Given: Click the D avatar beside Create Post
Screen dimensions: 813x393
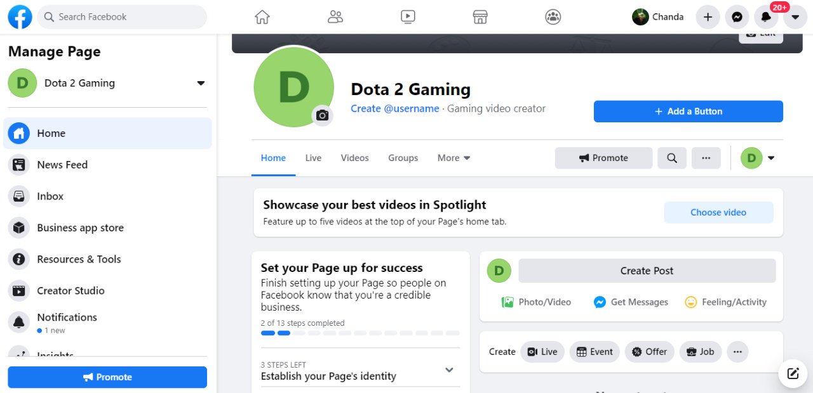Looking at the screenshot, I should (499, 271).
